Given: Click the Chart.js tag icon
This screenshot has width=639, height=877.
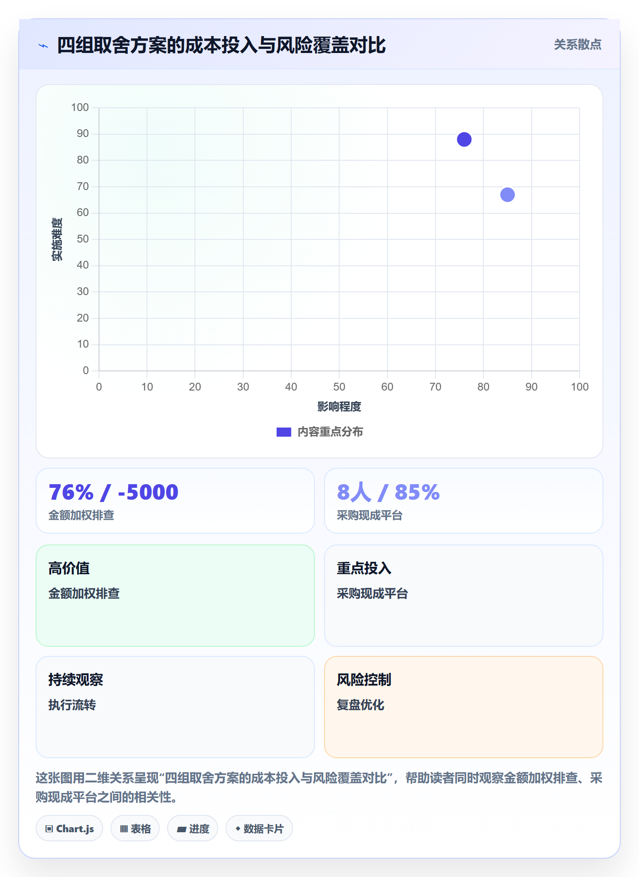Looking at the screenshot, I should coord(49,829).
